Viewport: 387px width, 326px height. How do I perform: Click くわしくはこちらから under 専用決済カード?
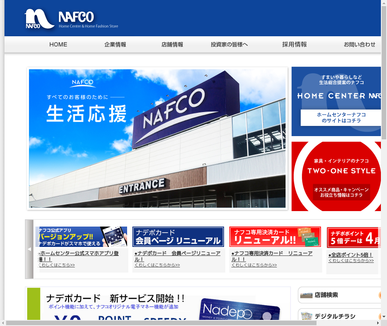(254, 265)
